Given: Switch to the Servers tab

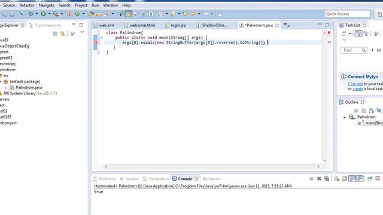Looking at the screenshot, I should click(x=211, y=179).
